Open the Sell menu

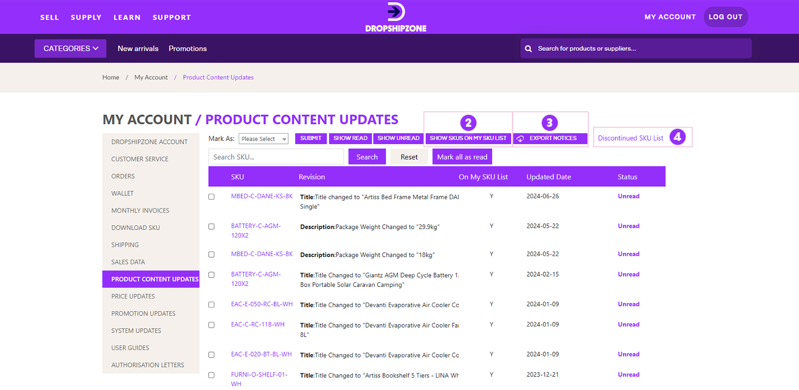(49, 17)
